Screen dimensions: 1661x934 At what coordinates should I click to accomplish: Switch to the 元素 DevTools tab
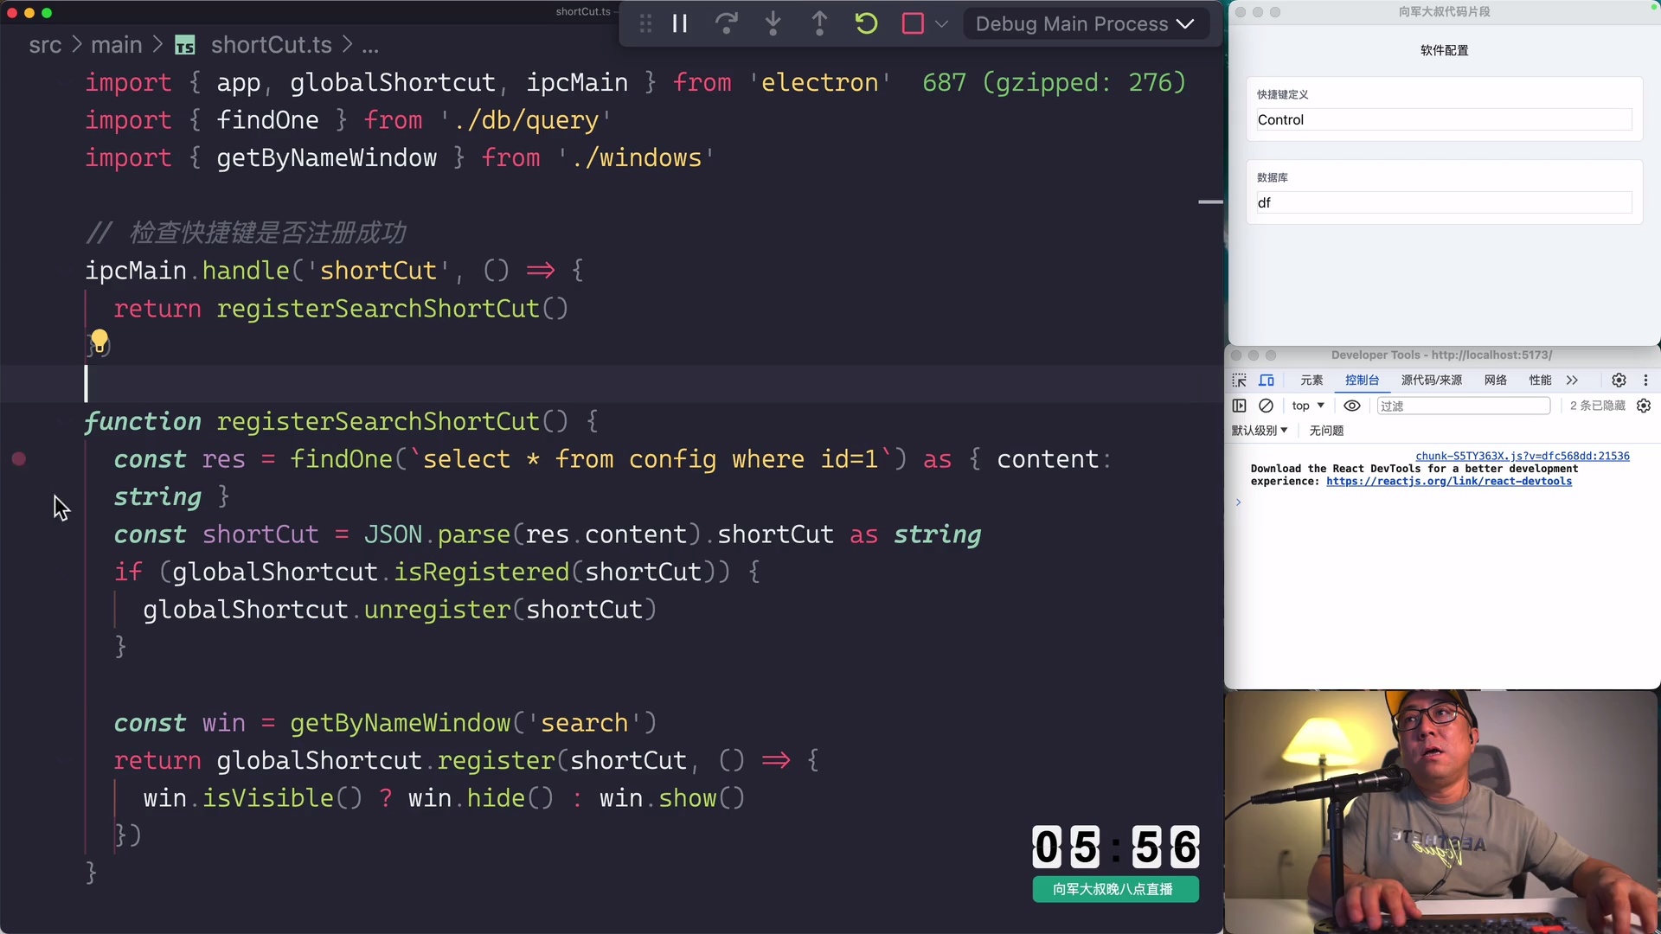[1311, 380]
